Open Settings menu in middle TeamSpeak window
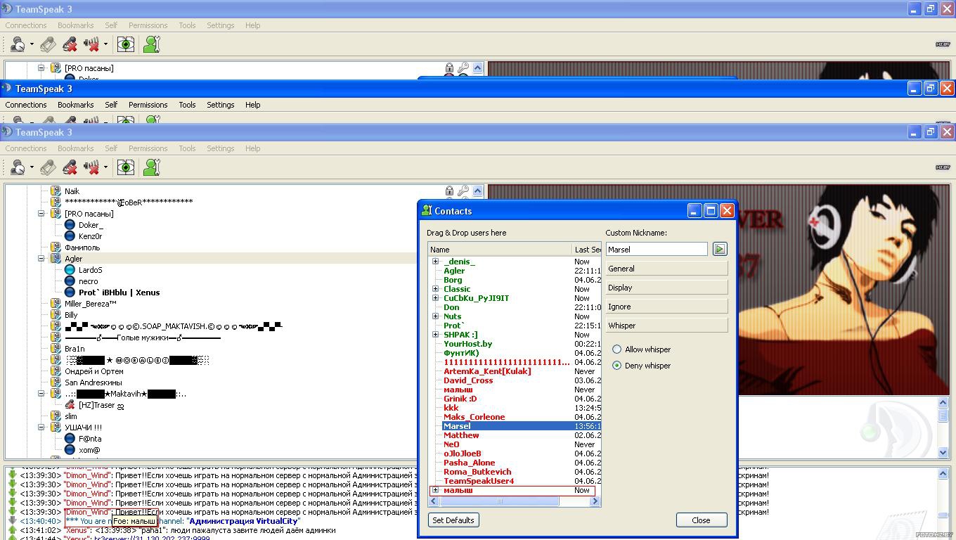This screenshot has width=956, height=540. (220, 105)
